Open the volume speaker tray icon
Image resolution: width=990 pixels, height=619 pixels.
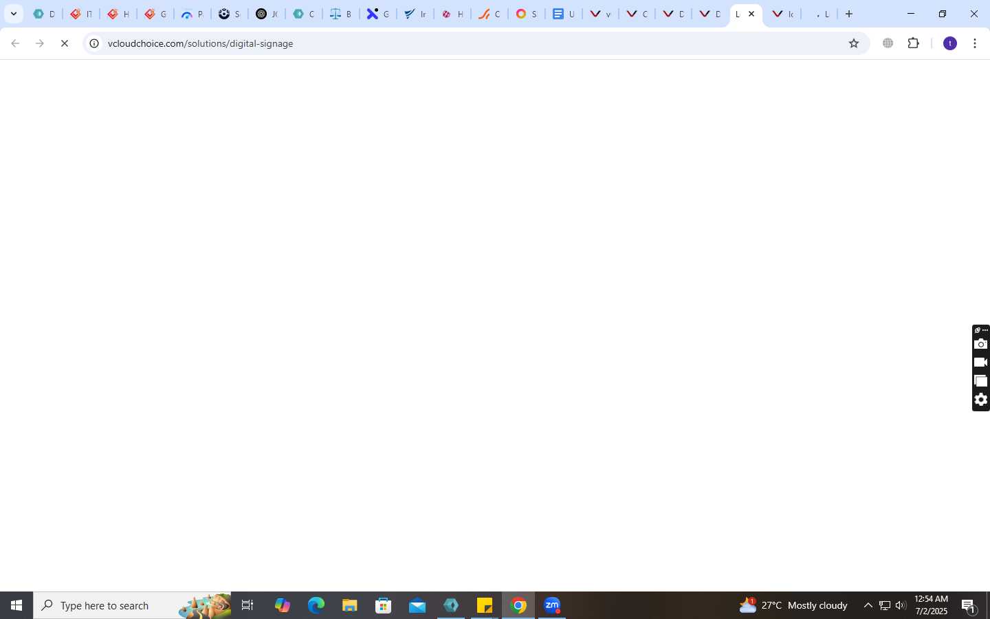901,605
